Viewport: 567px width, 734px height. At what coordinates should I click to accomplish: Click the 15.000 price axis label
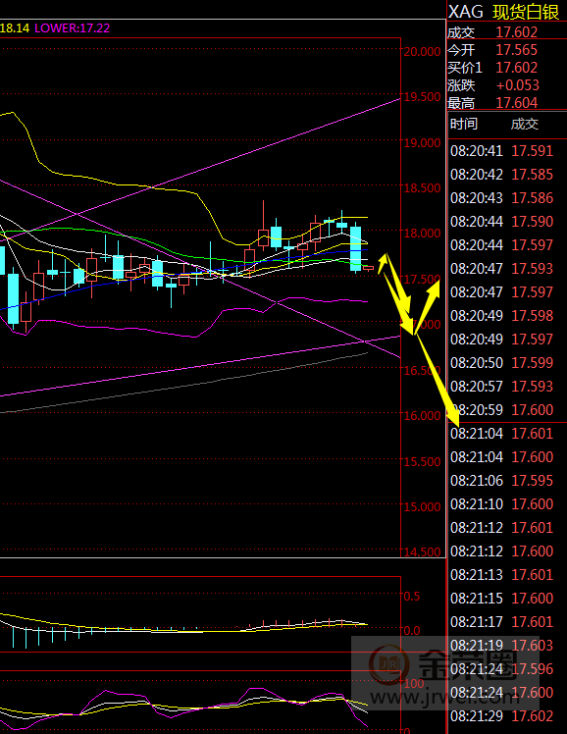coord(422,507)
